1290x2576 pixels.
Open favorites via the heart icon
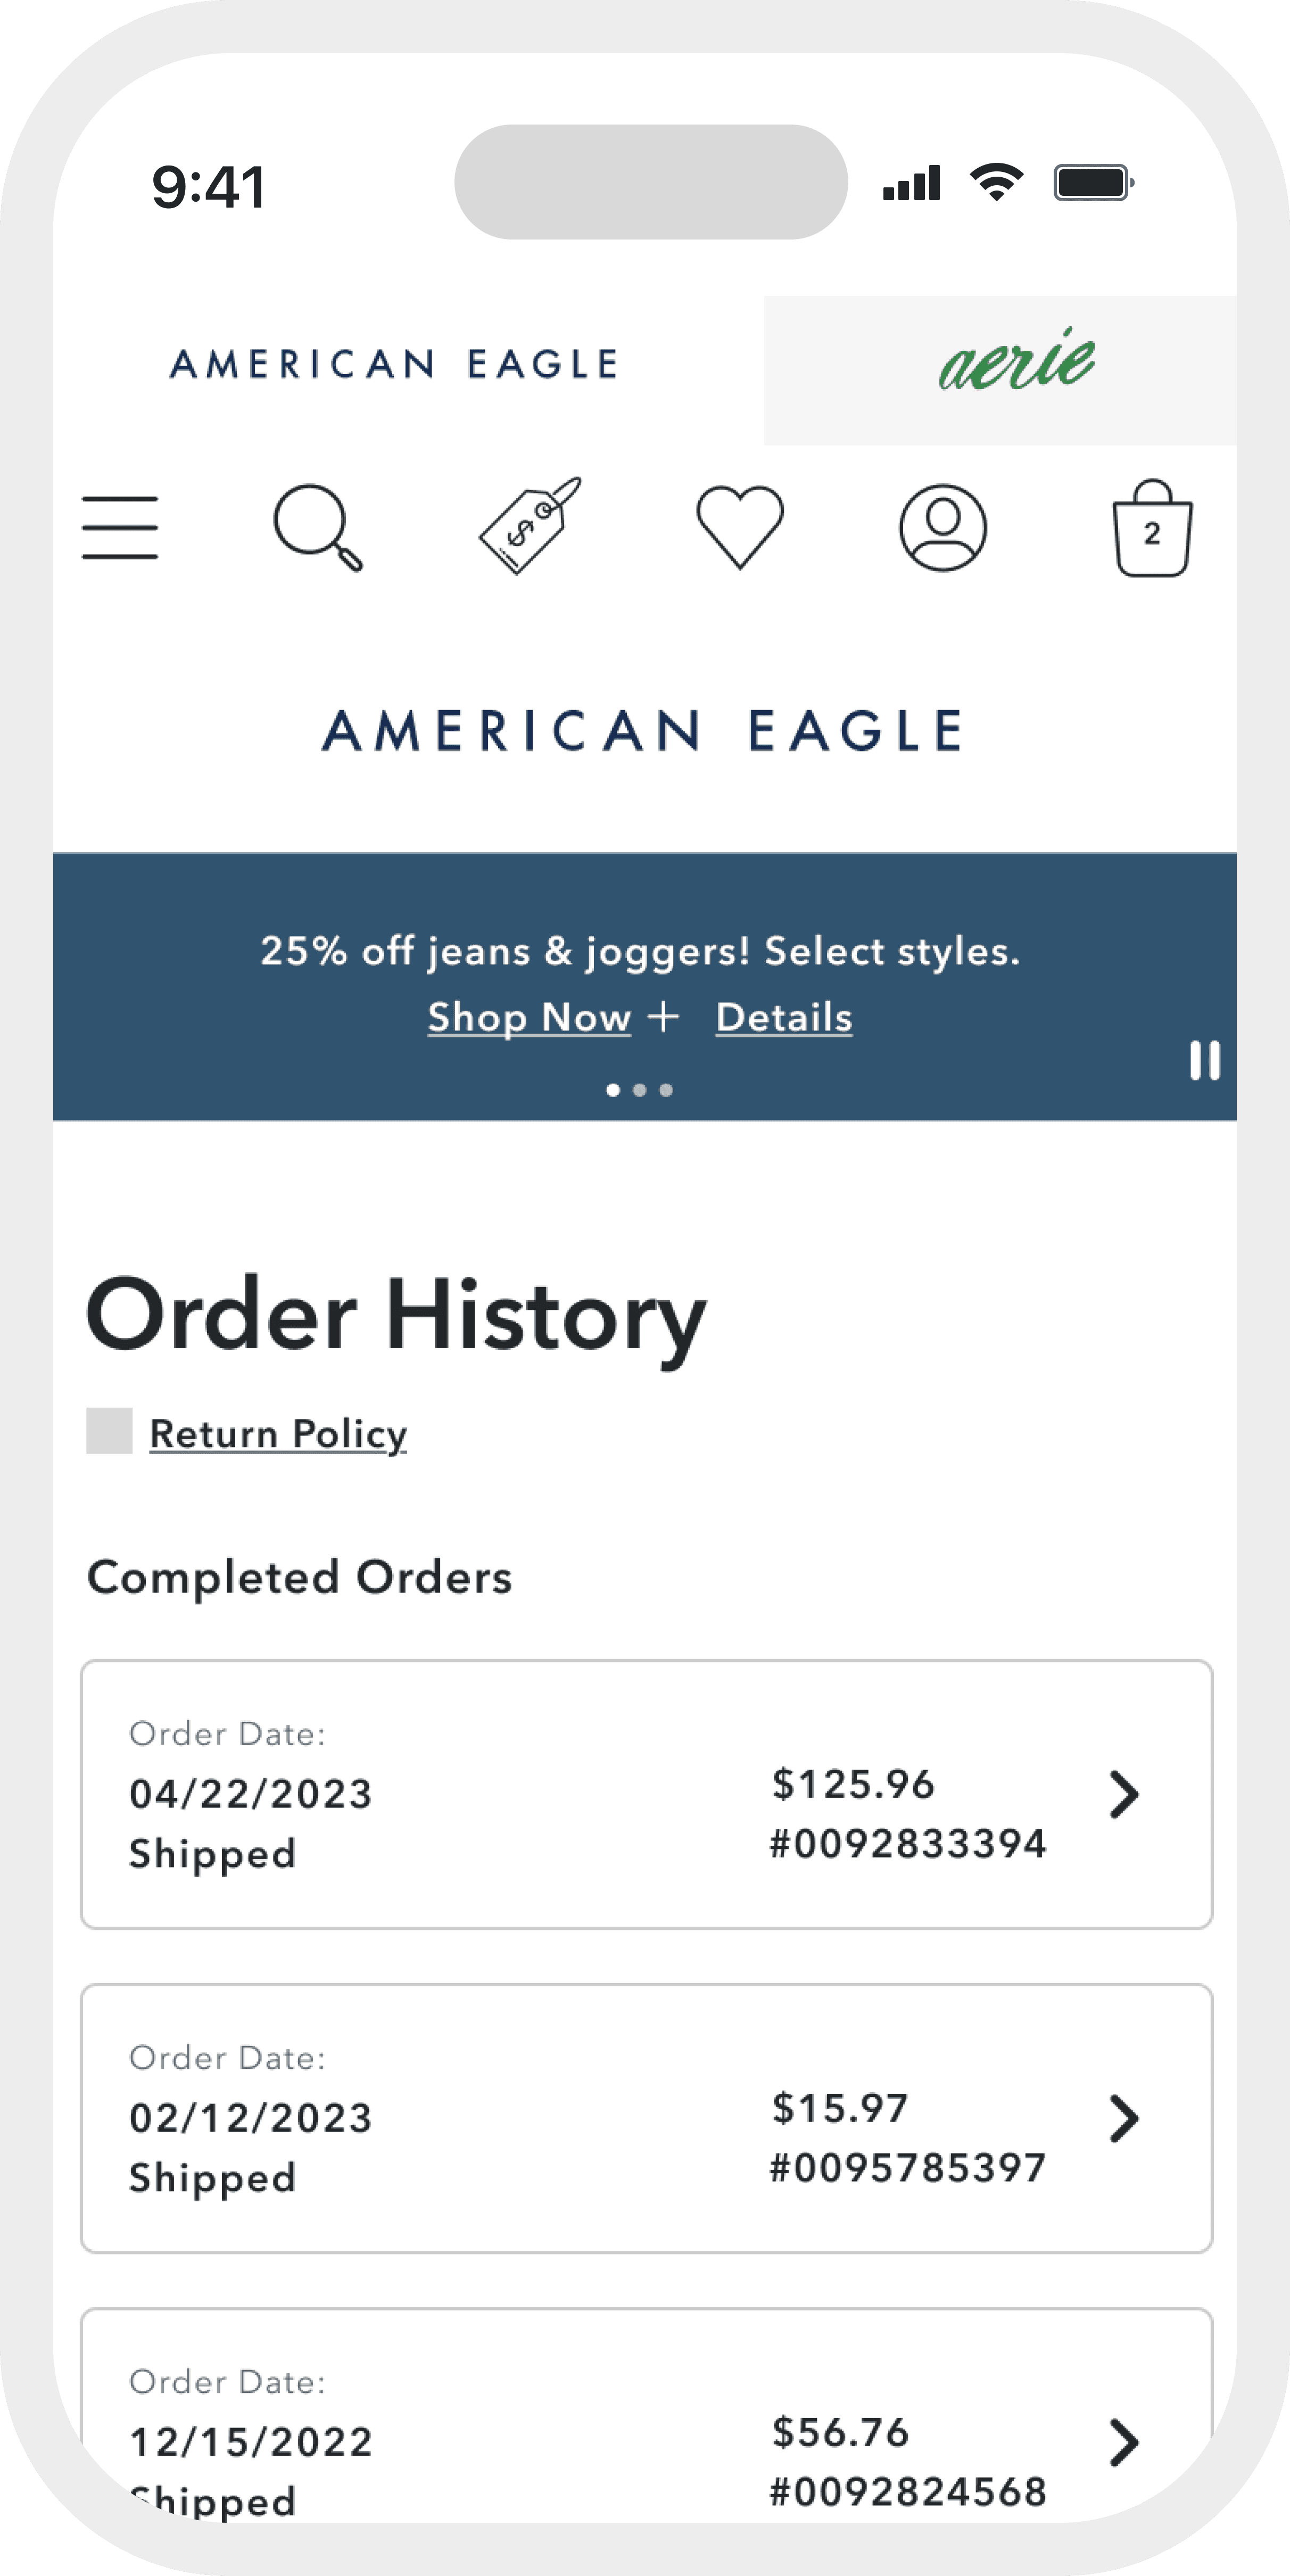(x=740, y=527)
